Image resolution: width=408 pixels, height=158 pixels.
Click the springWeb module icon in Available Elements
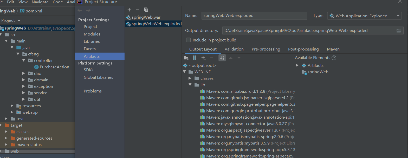tap(304, 72)
